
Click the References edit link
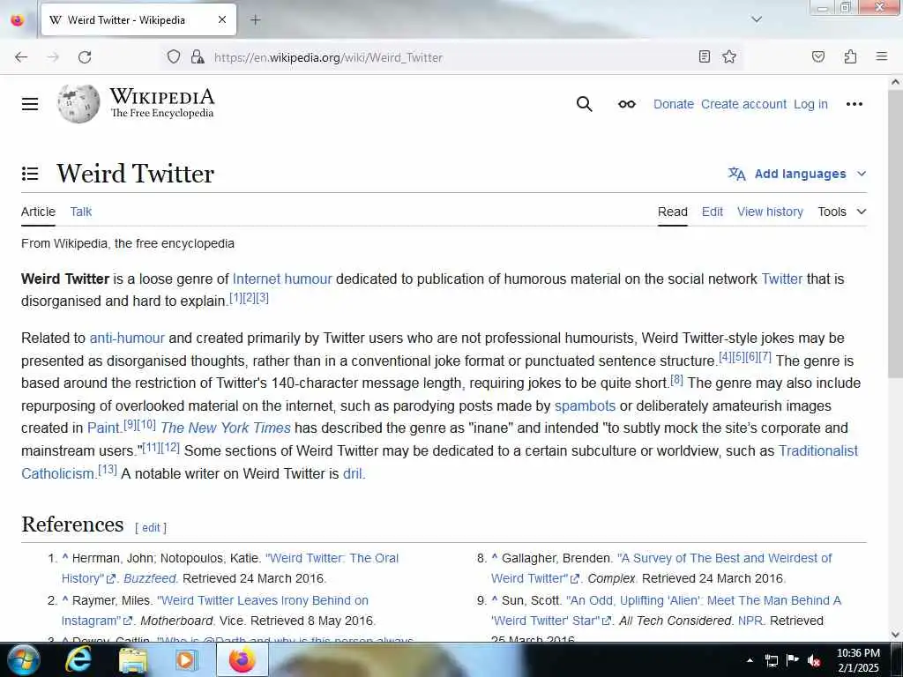pos(151,528)
